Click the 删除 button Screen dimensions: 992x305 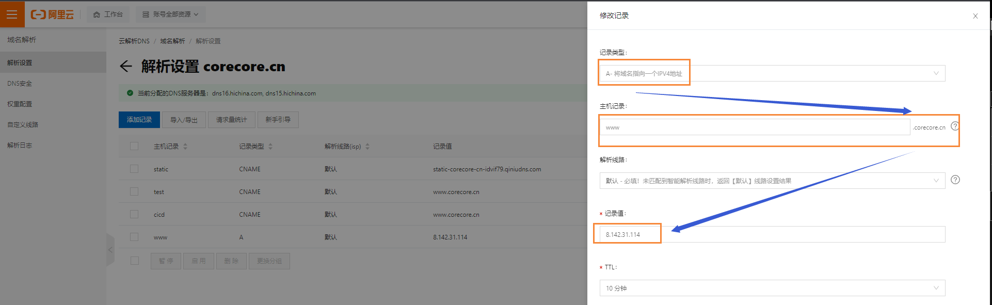click(x=231, y=261)
